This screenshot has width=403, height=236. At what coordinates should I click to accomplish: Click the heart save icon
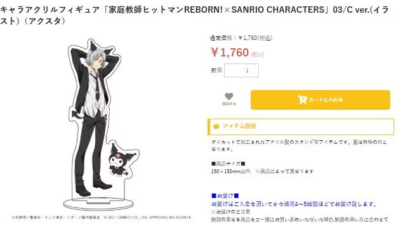pyautogui.click(x=228, y=96)
